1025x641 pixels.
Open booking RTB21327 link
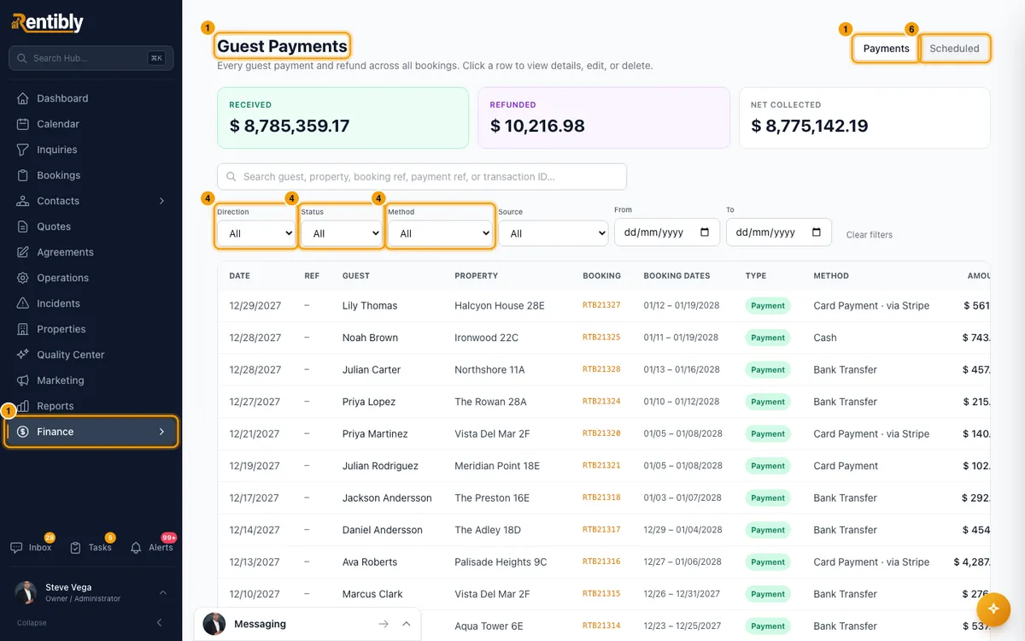pos(601,305)
